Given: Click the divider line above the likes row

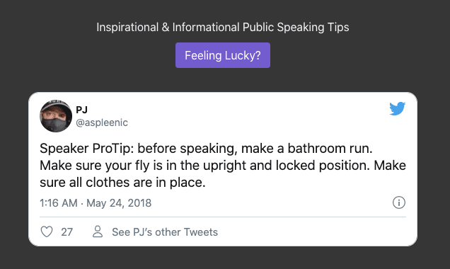Looking at the screenshot, I should (x=223, y=217).
